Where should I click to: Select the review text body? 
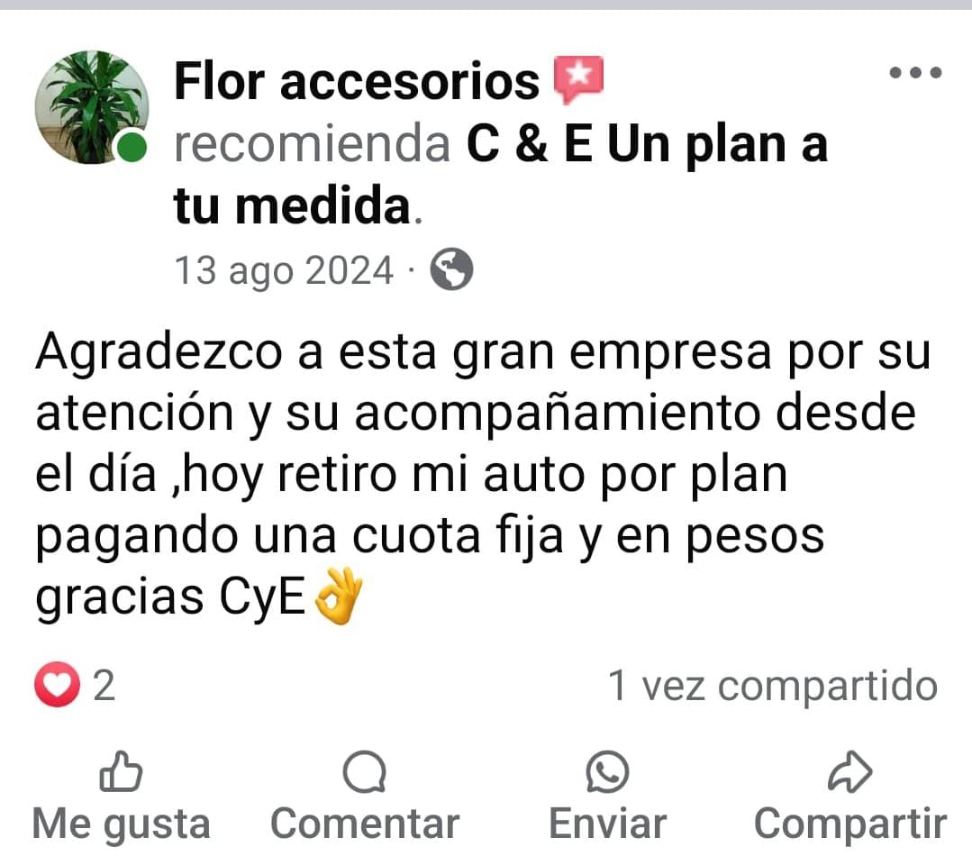(x=484, y=475)
